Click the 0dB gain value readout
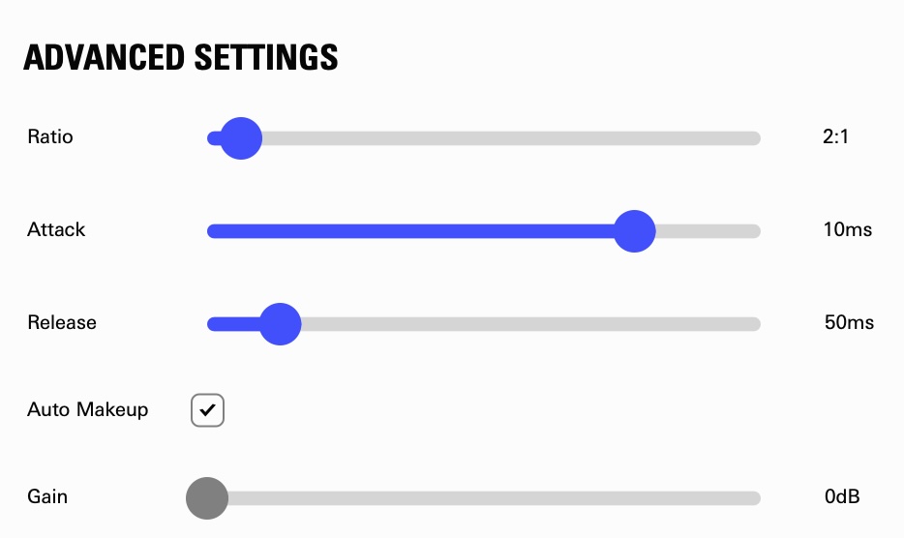 point(842,497)
